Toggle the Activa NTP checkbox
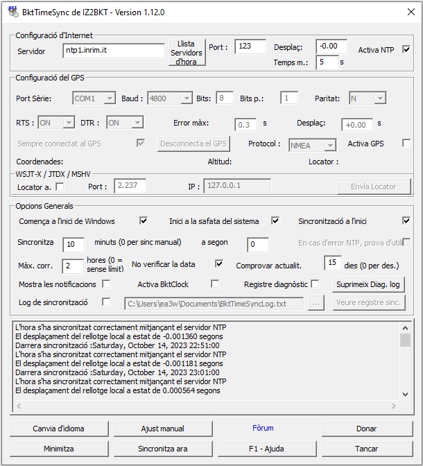Viewport: 423px width, 466px height. pos(406,49)
